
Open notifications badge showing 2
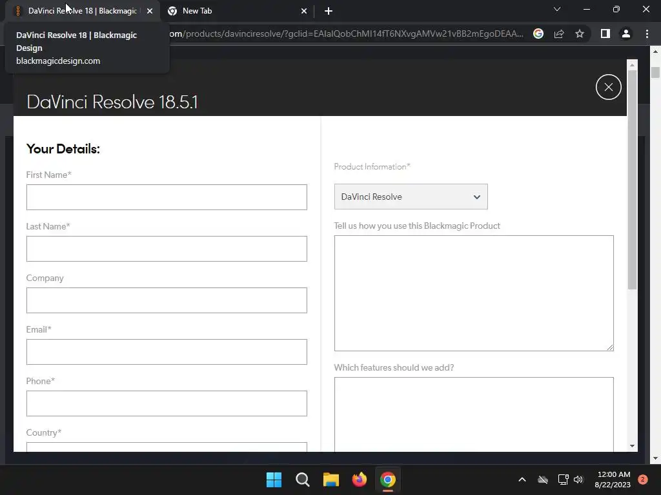click(643, 480)
